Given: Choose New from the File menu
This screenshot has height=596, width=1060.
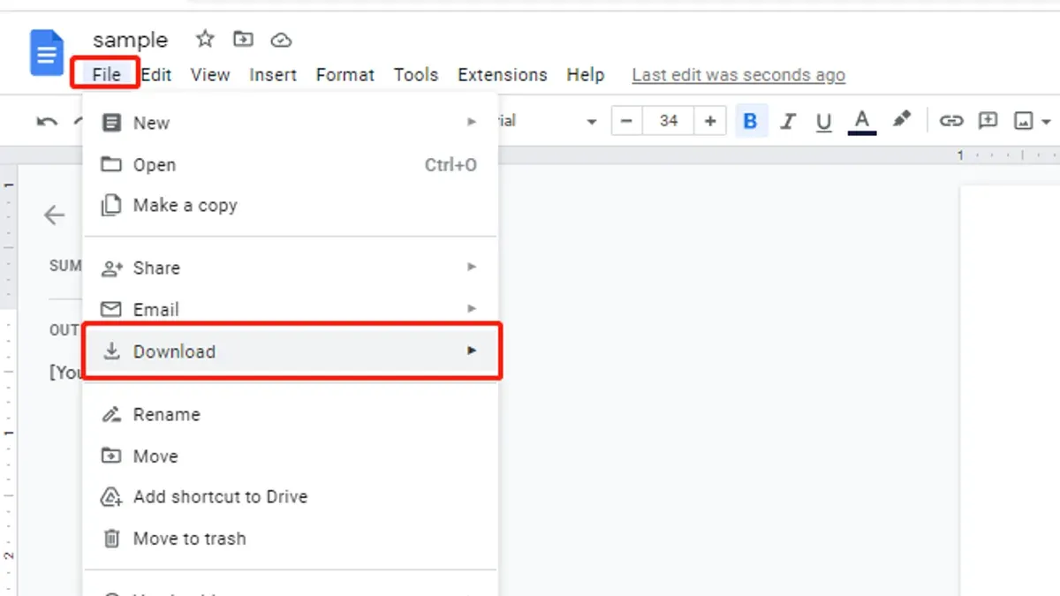Looking at the screenshot, I should [x=291, y=123].
